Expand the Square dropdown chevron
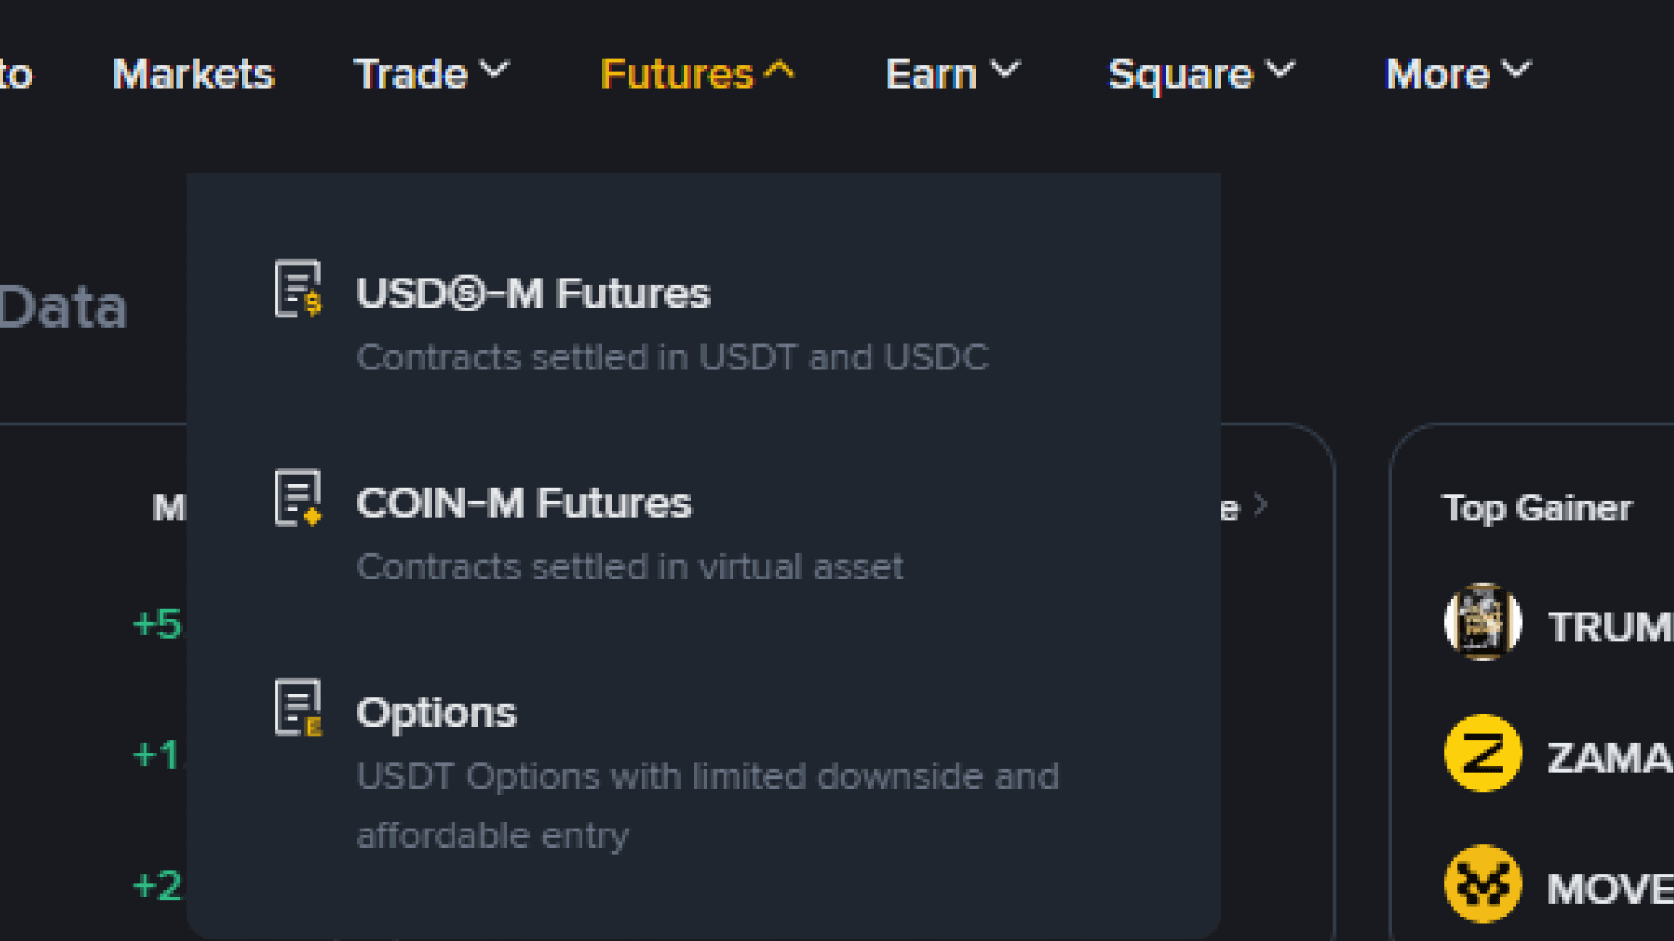Image resolution: width=1674 pixels, height=941 pixels. (1280, 70)
